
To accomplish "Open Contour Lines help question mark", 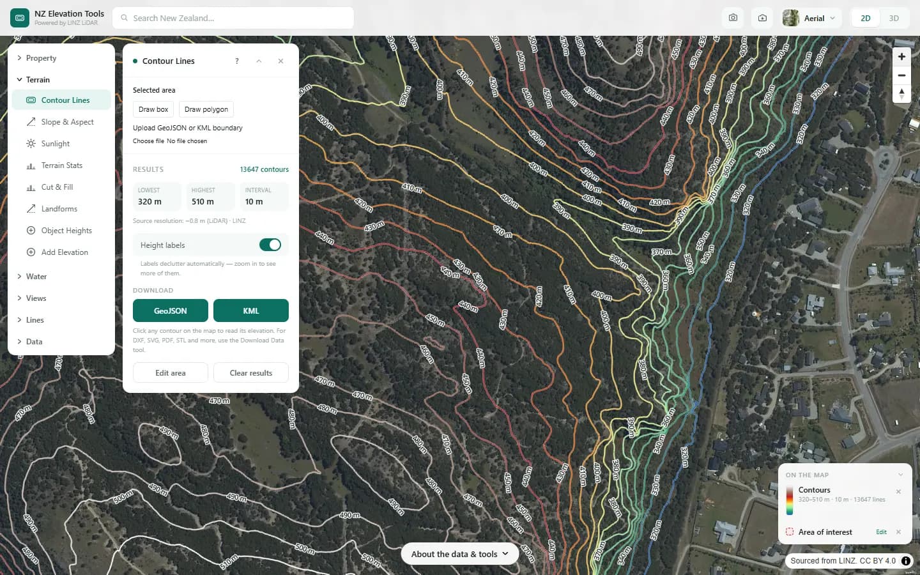I will (237, 61).
